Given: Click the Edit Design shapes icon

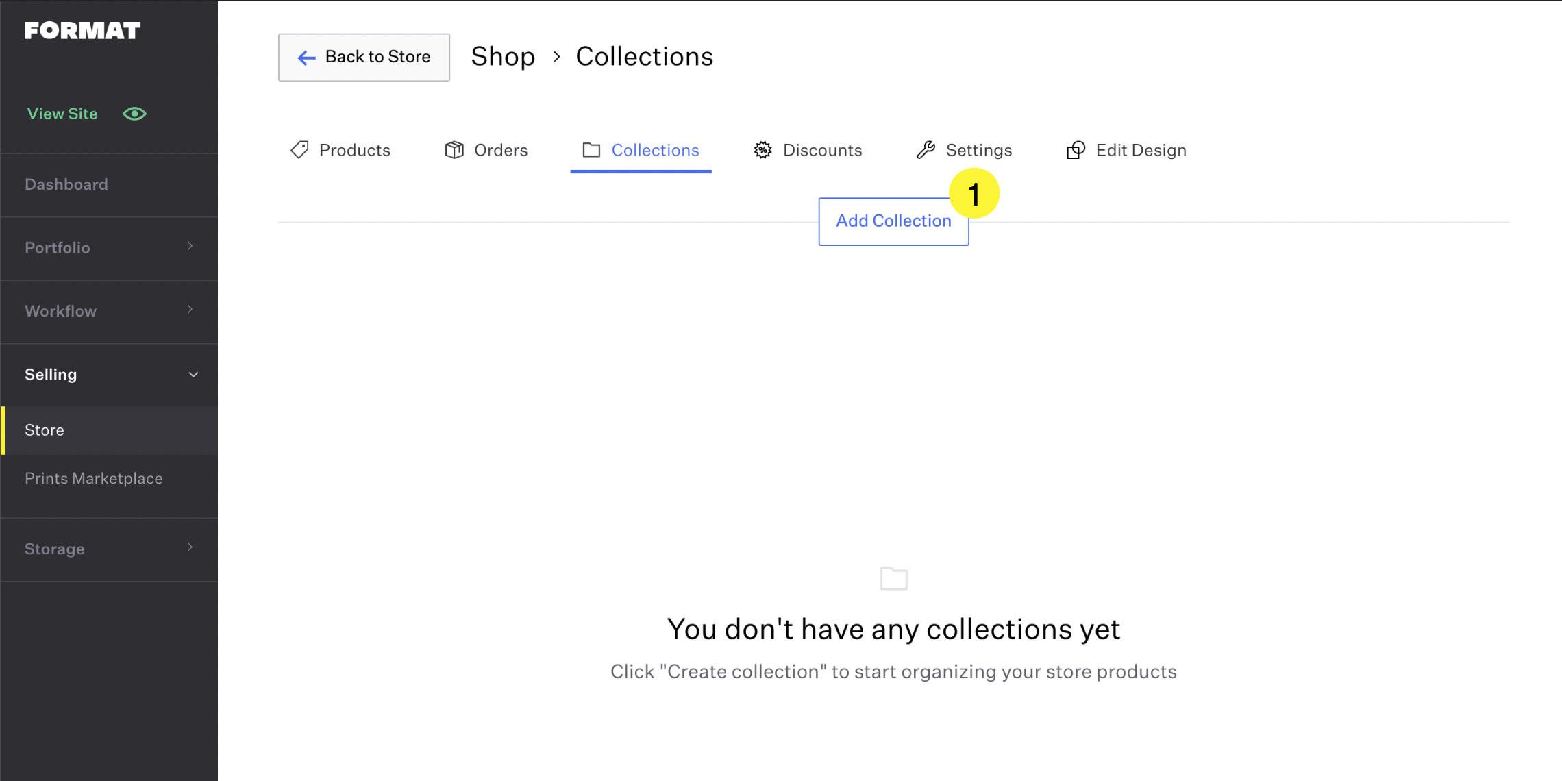Looking at the screenshot, I should pos(1076,150).
